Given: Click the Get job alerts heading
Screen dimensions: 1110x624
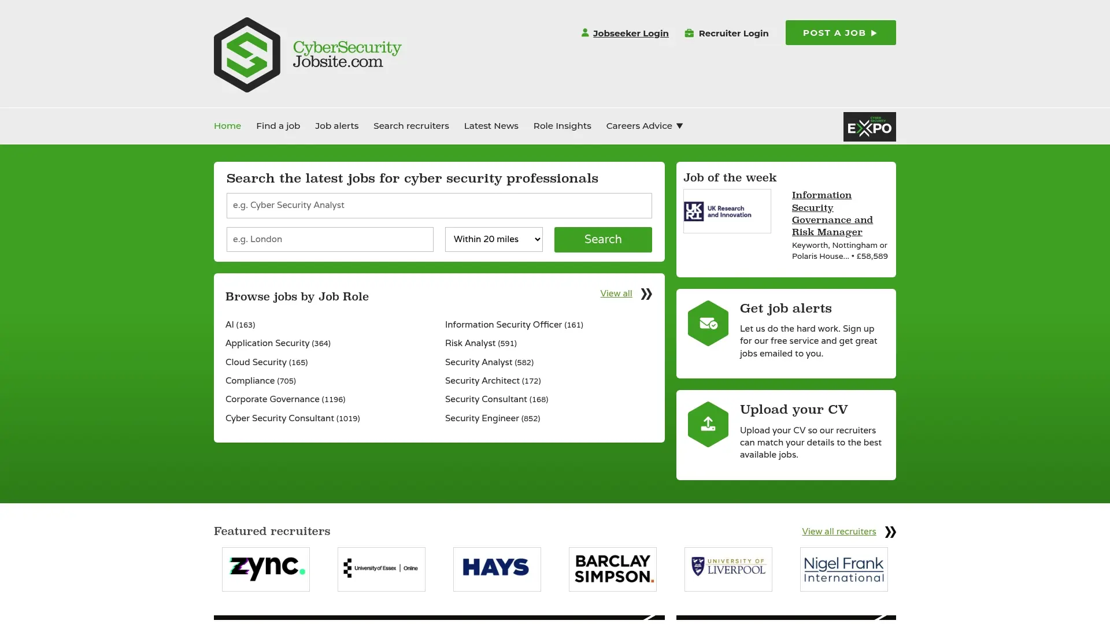Looking at the screenshot, I should tap(786, 309).
